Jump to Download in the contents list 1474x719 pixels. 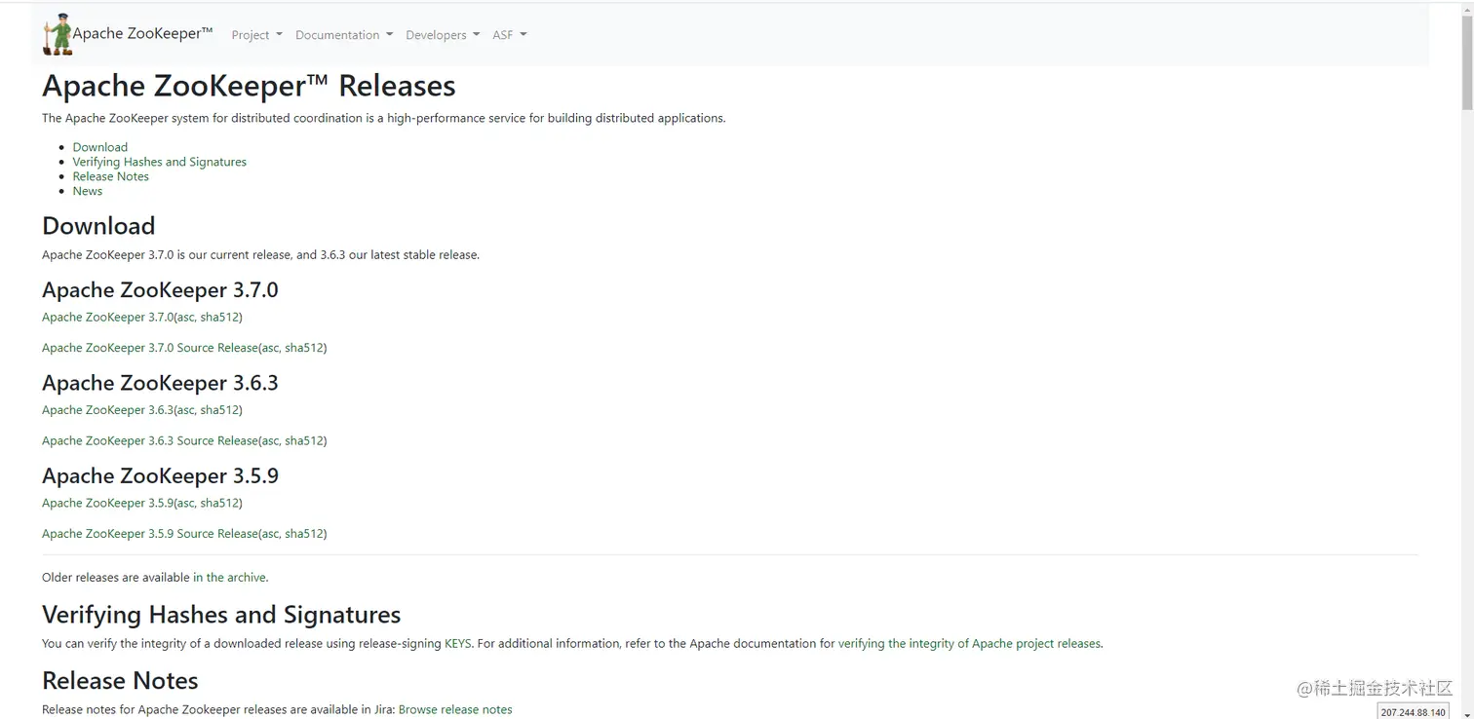tap(100, 147)
